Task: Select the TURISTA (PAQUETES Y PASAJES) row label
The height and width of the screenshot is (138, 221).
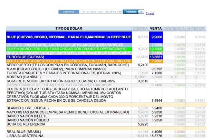Action: click(64, 73)
